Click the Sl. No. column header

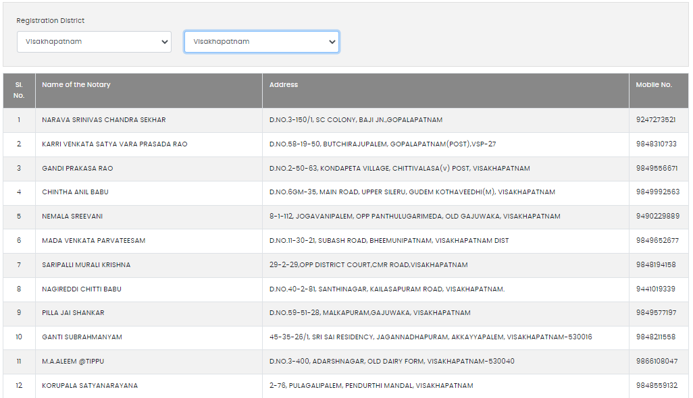19,90
